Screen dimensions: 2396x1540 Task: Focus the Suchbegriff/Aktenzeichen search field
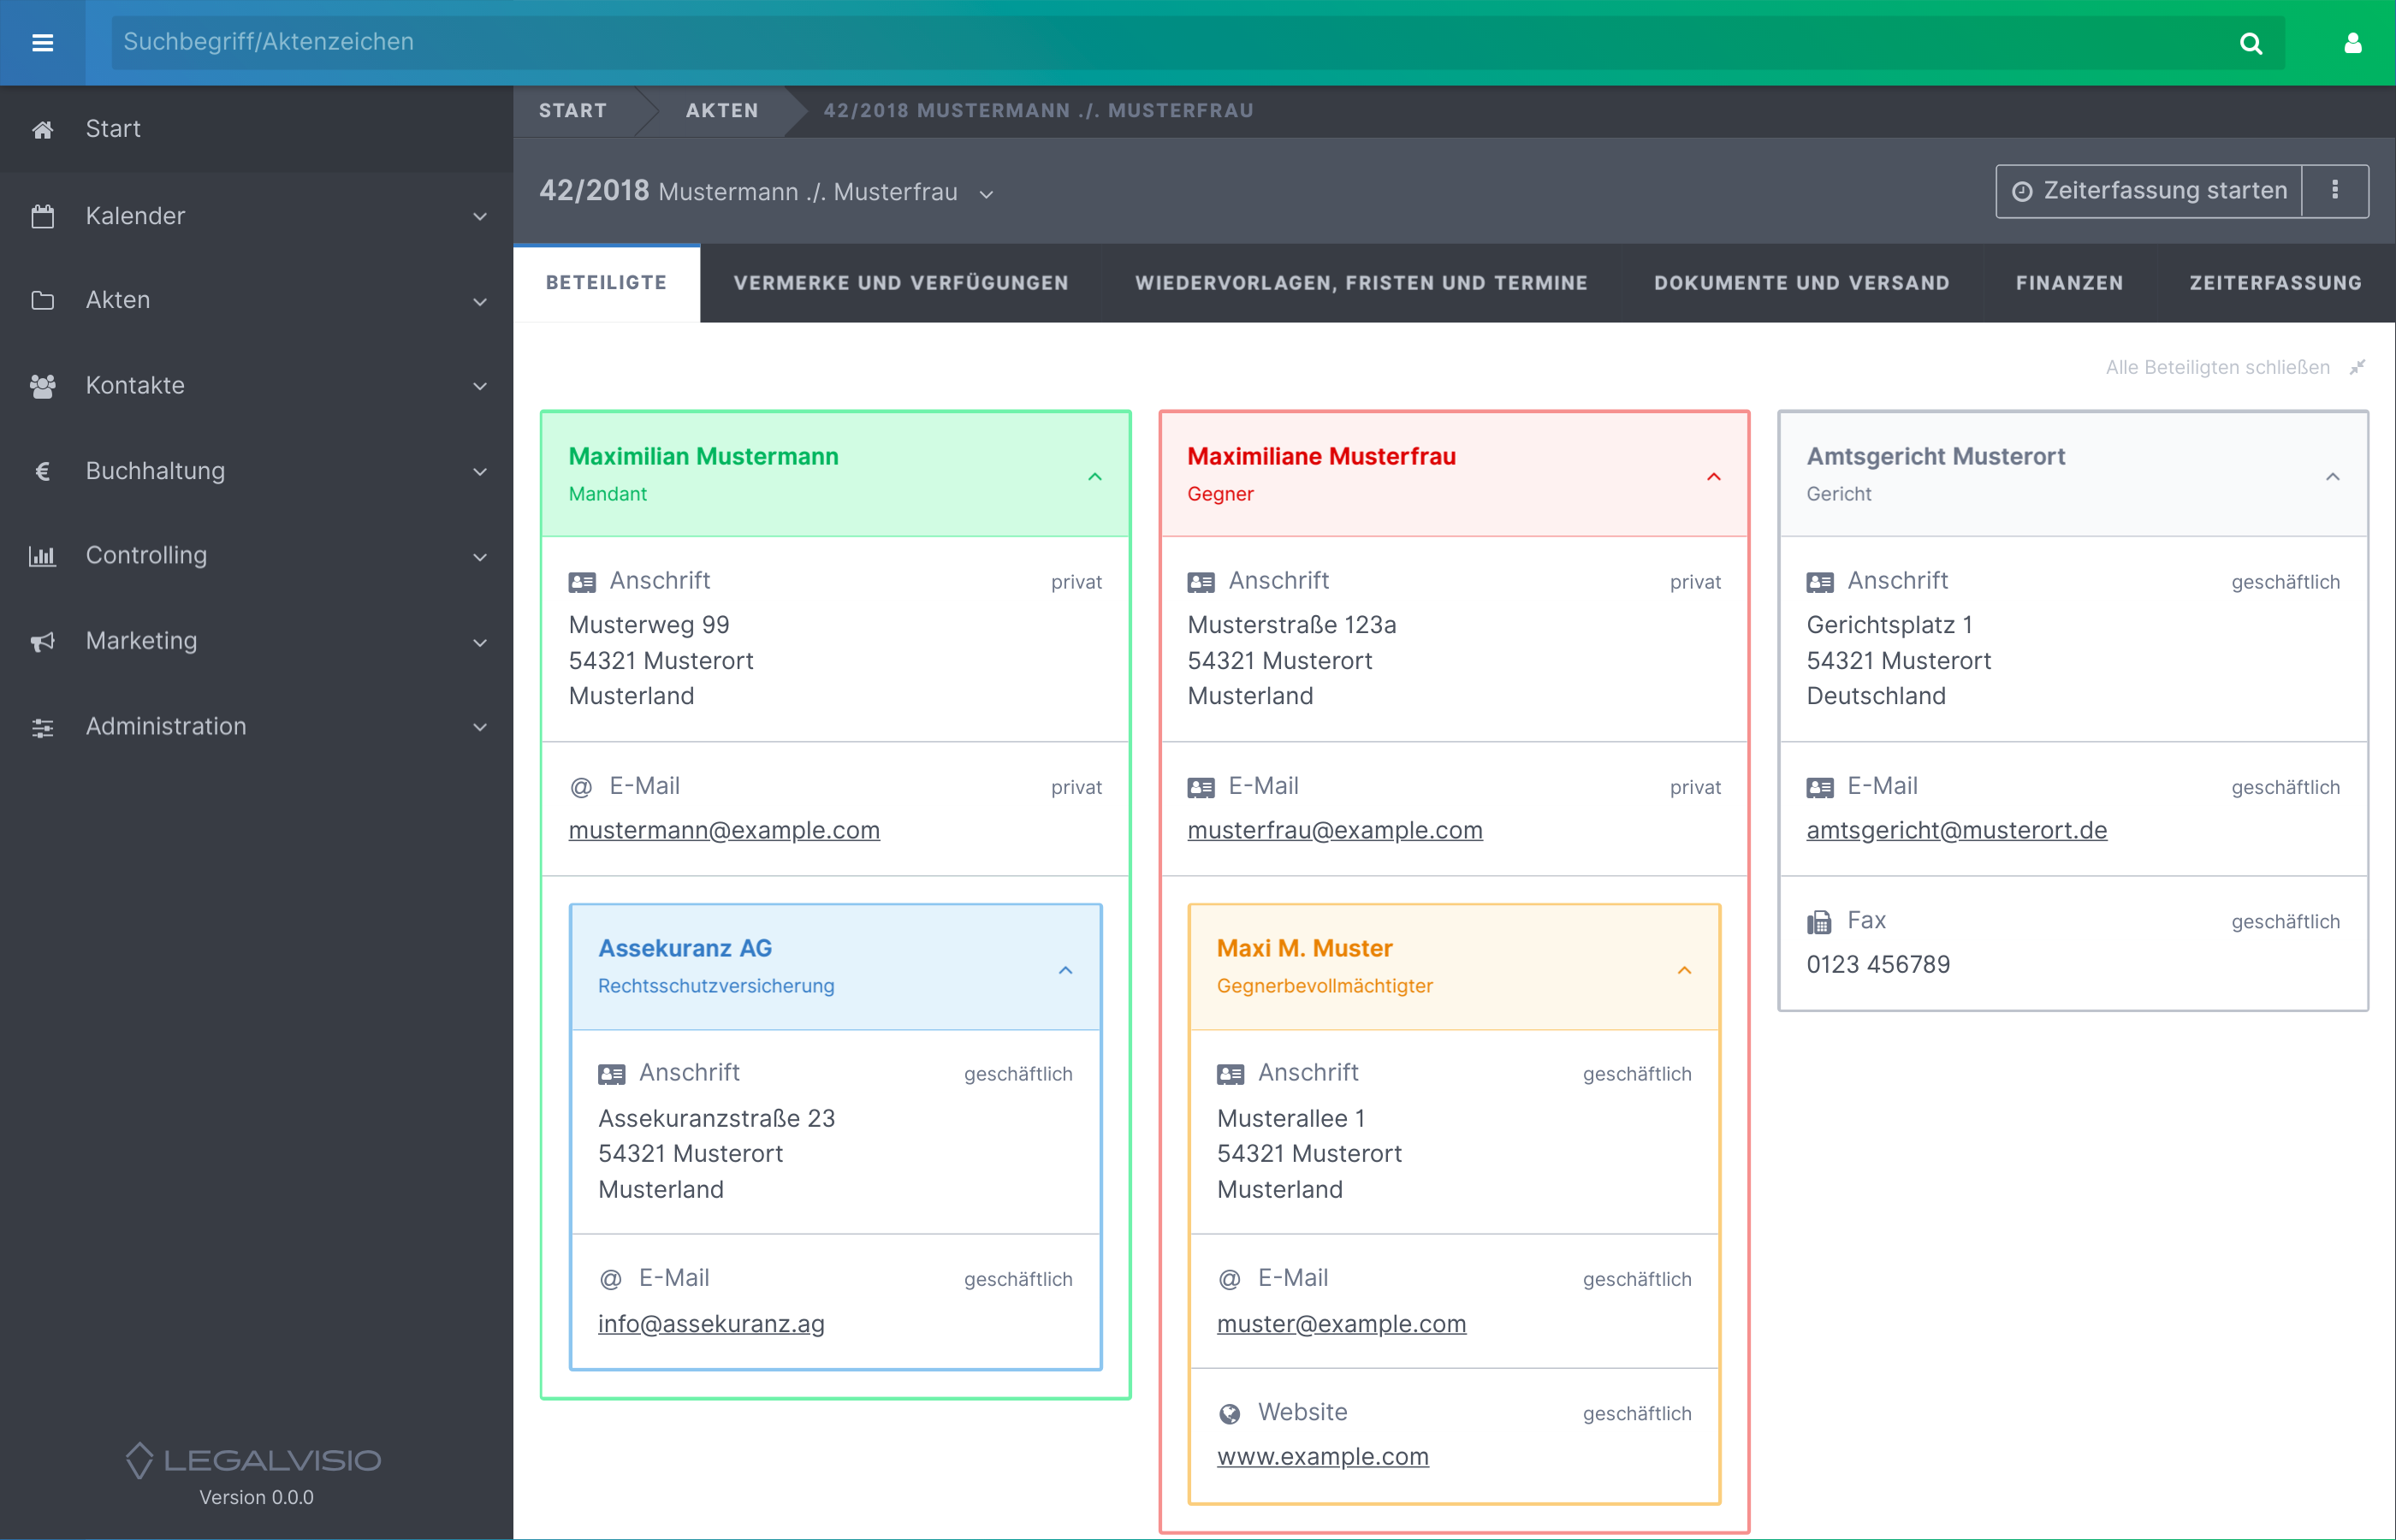[x=1170, y=42]
